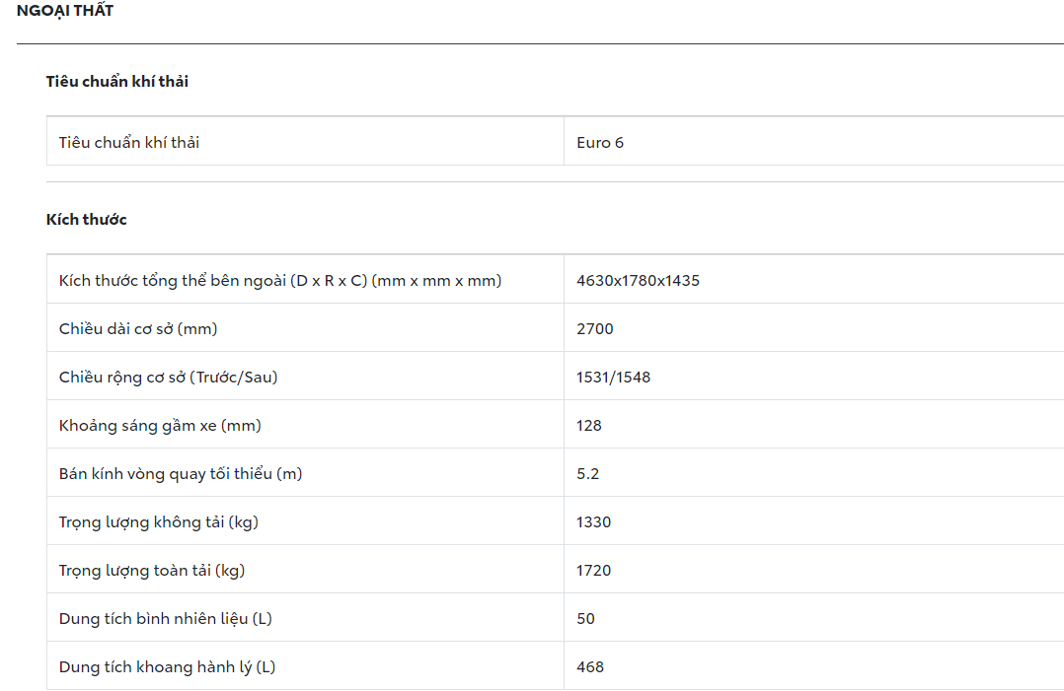Click the 1531/1548 track width value
This screenshot has height=691, width=1064.
[613, 378]
